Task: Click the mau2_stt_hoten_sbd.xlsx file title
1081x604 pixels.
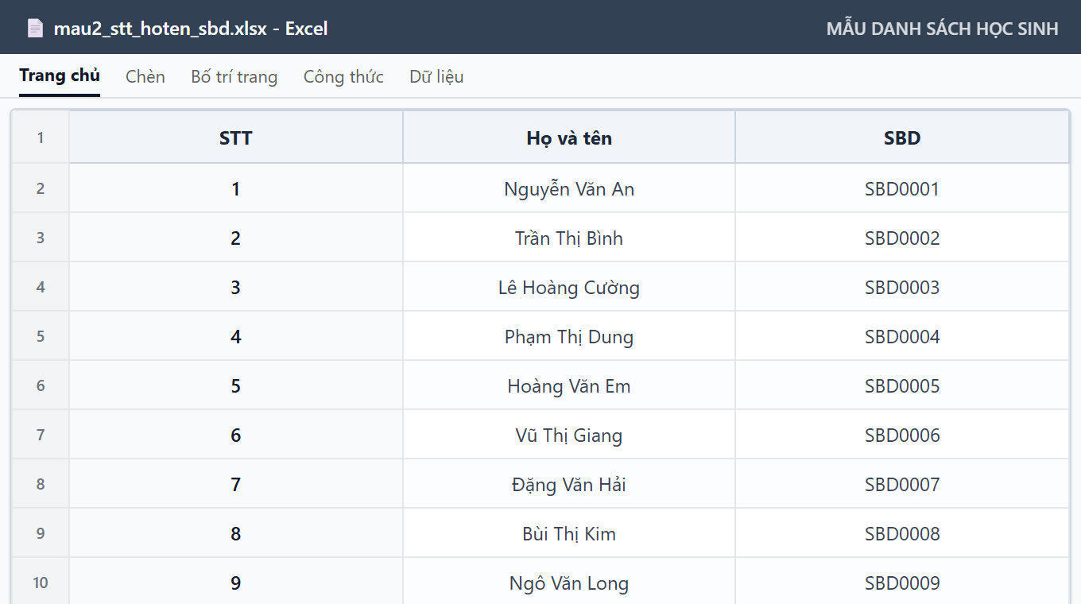Action: 191,29
